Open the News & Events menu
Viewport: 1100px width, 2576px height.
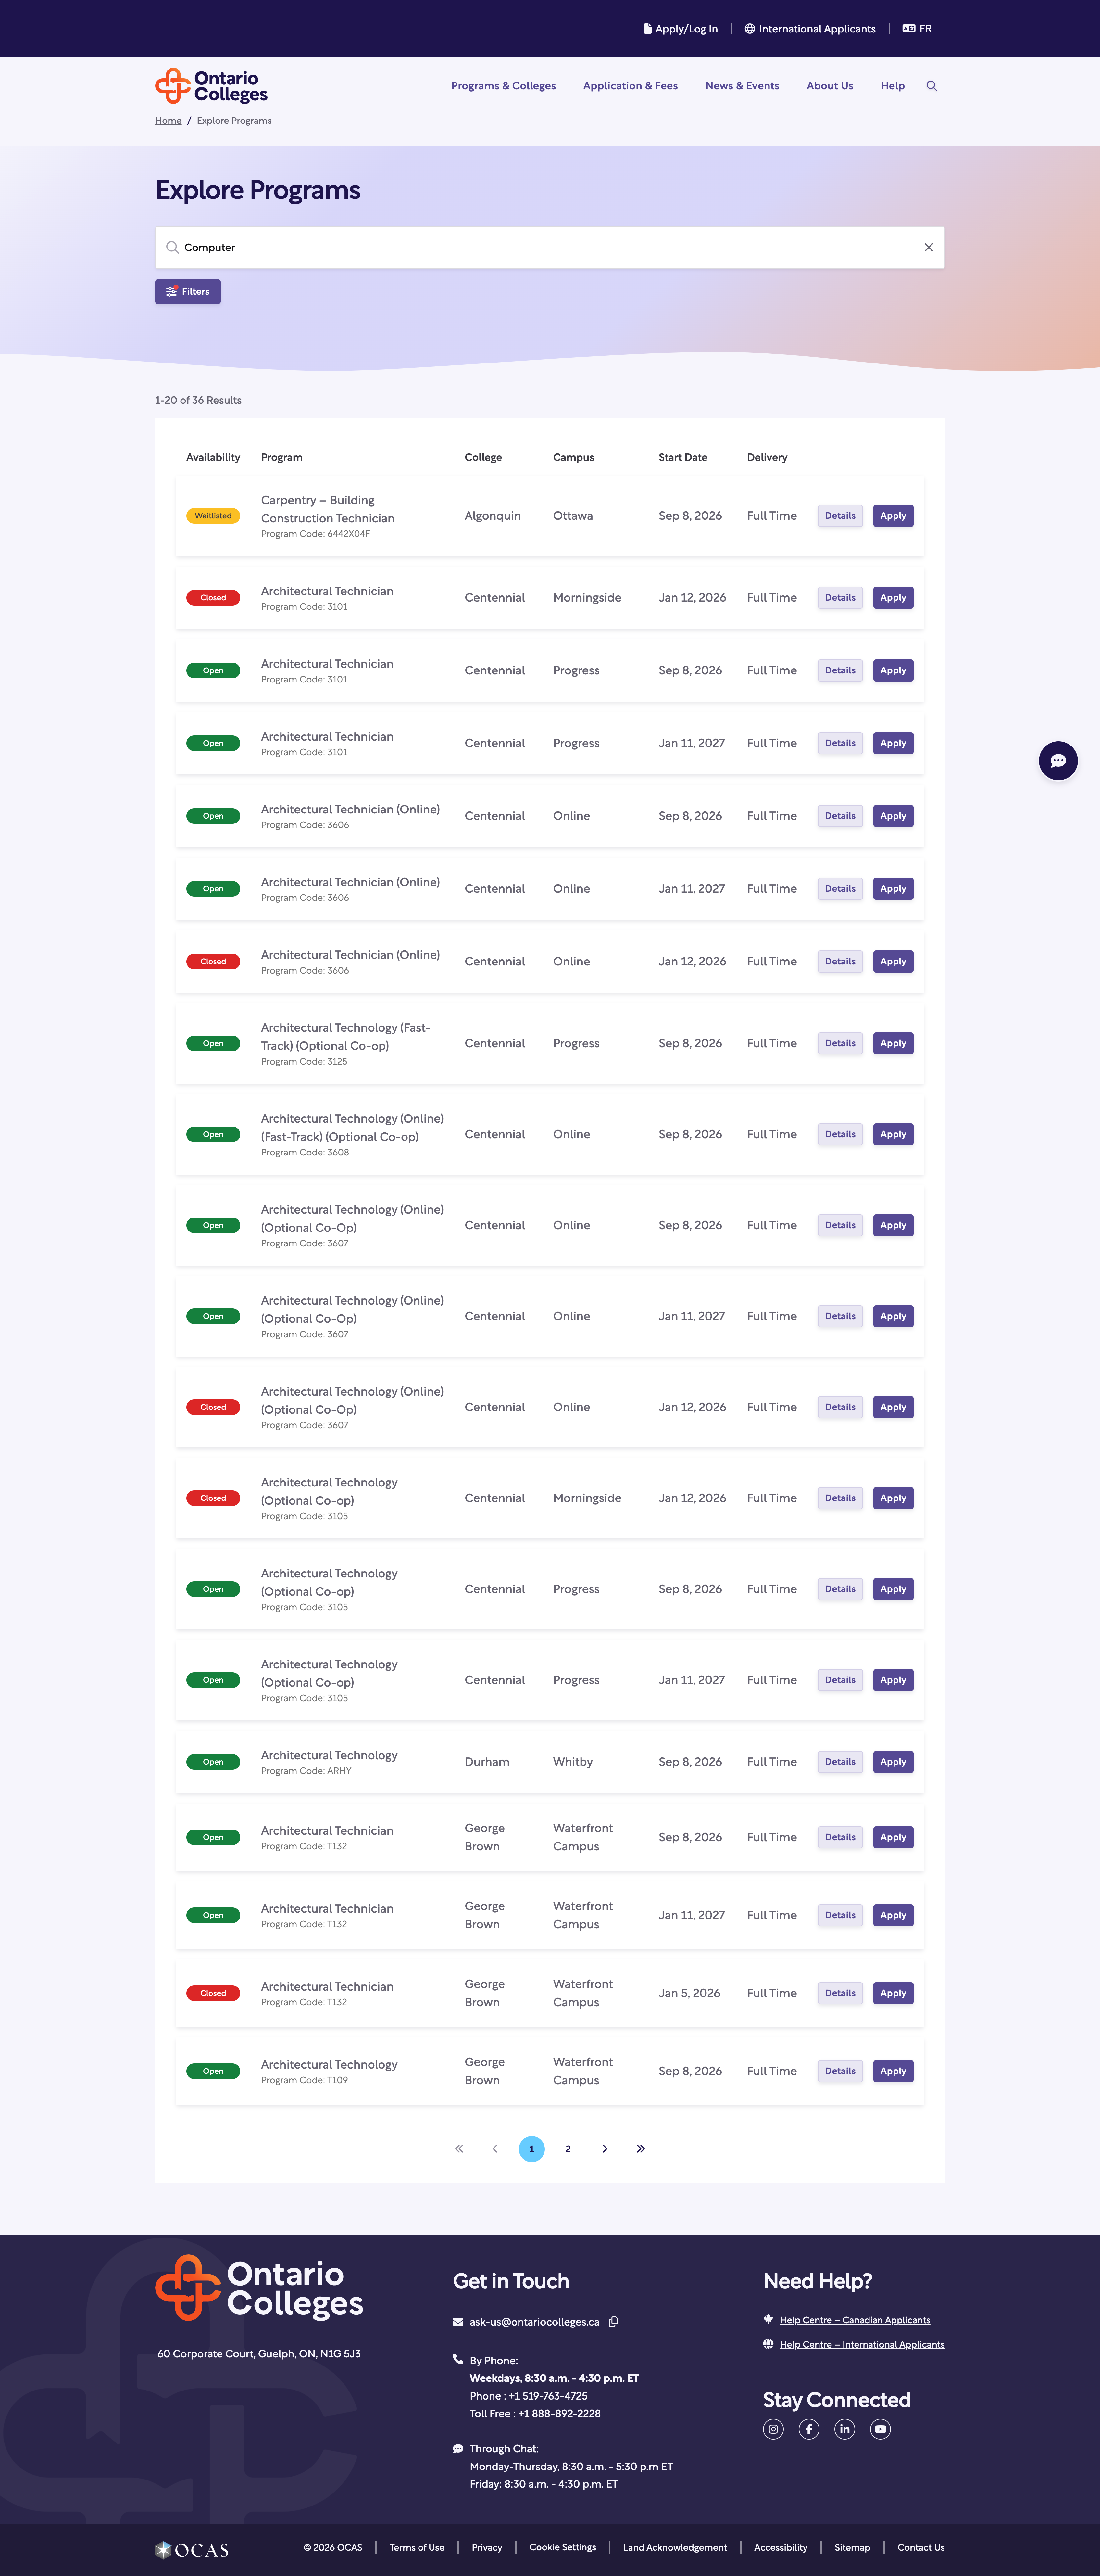pyautogui.click(x=742, y=86)
